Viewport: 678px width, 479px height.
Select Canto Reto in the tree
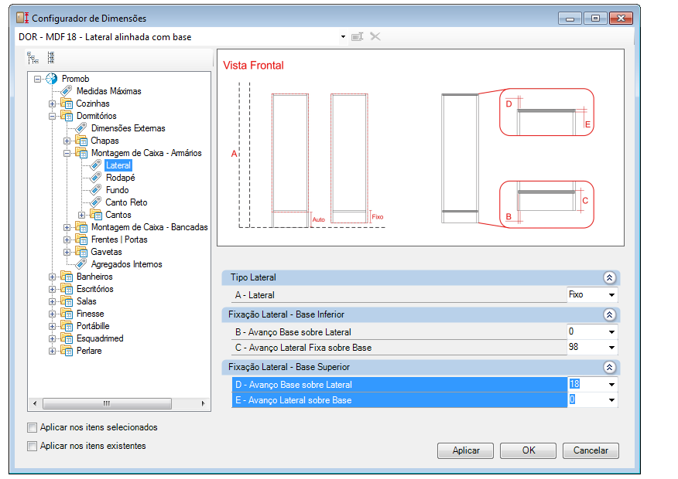(126, 202)
